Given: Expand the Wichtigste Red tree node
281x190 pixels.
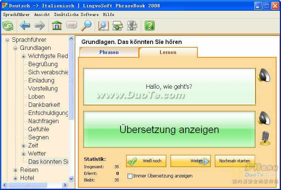Looking at the screenshot, I should coord(23,56).
